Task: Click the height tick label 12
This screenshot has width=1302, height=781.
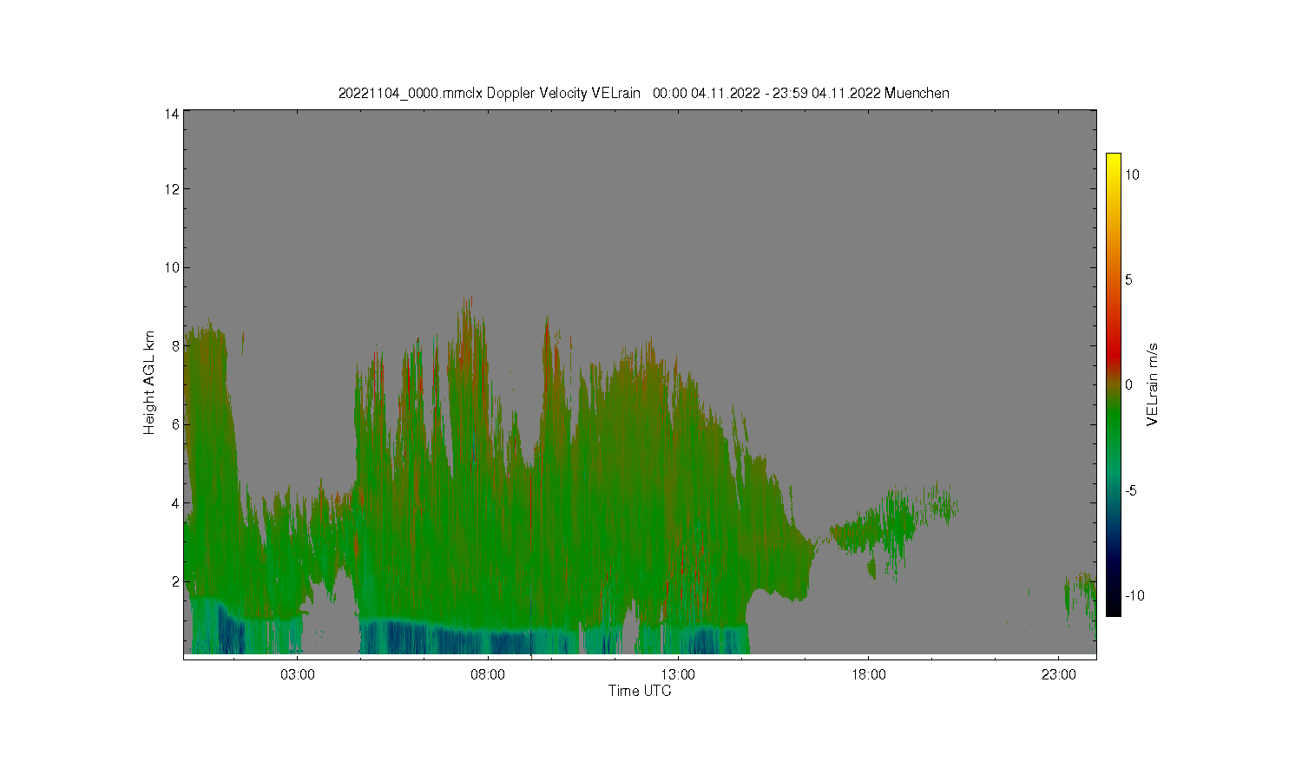Action: tap(172, 189)
